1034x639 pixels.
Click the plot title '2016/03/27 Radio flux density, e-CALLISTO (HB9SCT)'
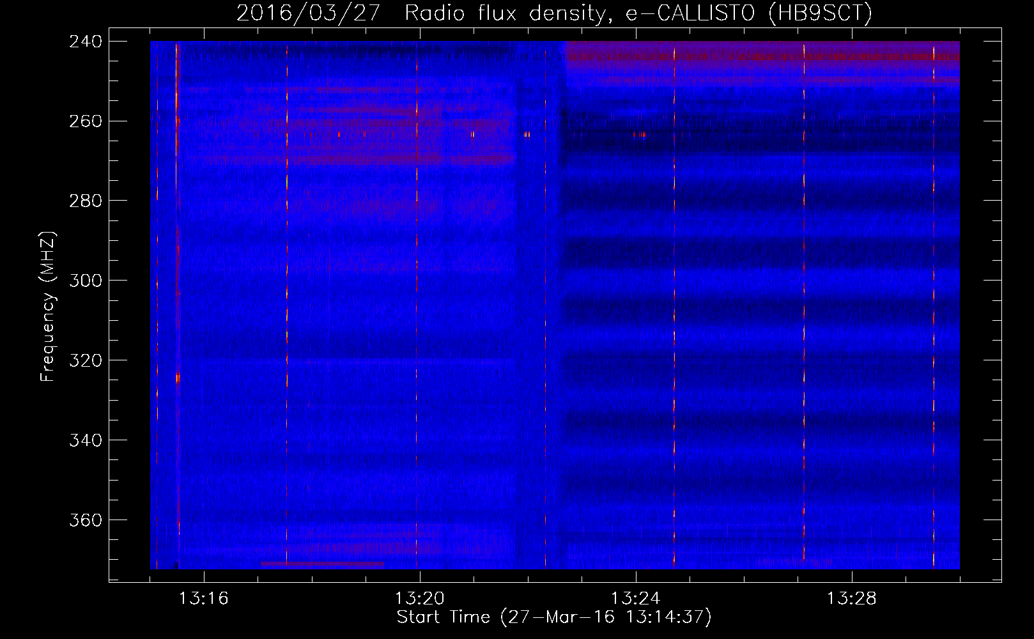click(554, 13)
